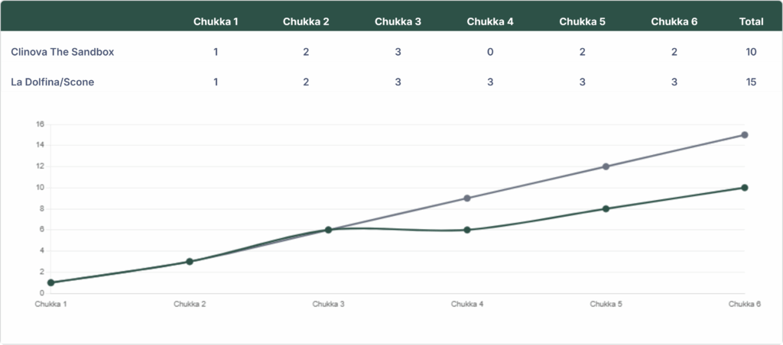The height and width of the screenshot is (345, 783).
Task: Select Clinova's Chukka 4 score of 0
Action: pyautogui.click(x=490, y=52)
